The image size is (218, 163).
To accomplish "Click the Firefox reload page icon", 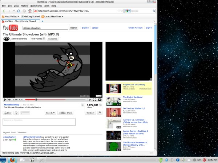I will tap(19, 11).
